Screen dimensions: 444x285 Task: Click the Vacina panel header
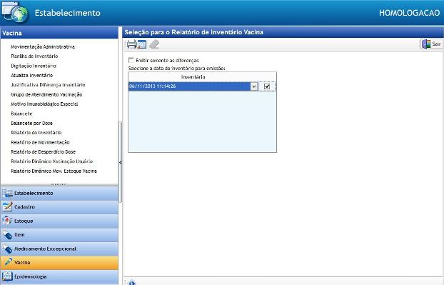(x=59, y=33)
